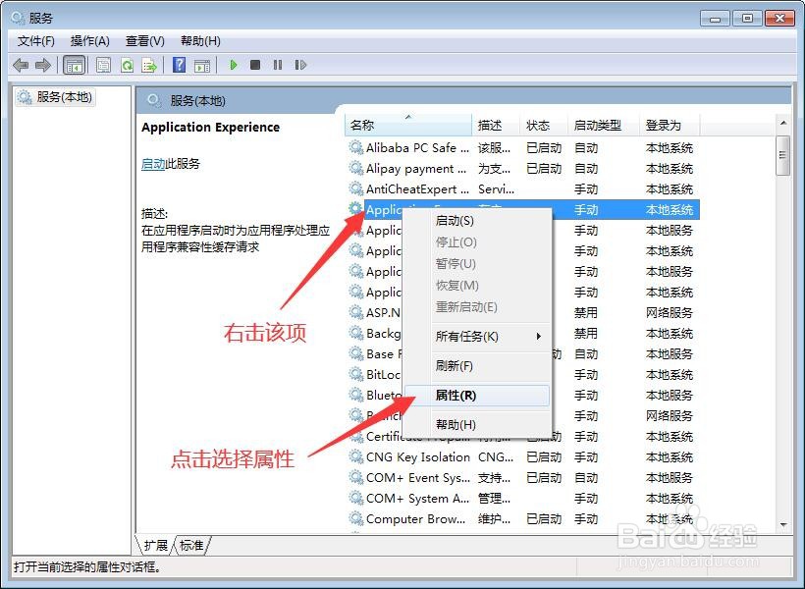Viewport: 805px width, 589px height.
Task: Open the 查看(V) menu
Action: (x=143, y=40)
